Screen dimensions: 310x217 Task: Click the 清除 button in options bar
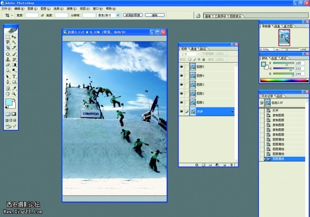(154, 15)
